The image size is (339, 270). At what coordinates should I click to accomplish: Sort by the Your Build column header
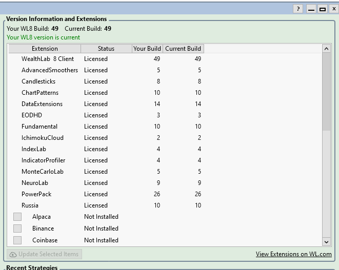click(x=147, y=49)
